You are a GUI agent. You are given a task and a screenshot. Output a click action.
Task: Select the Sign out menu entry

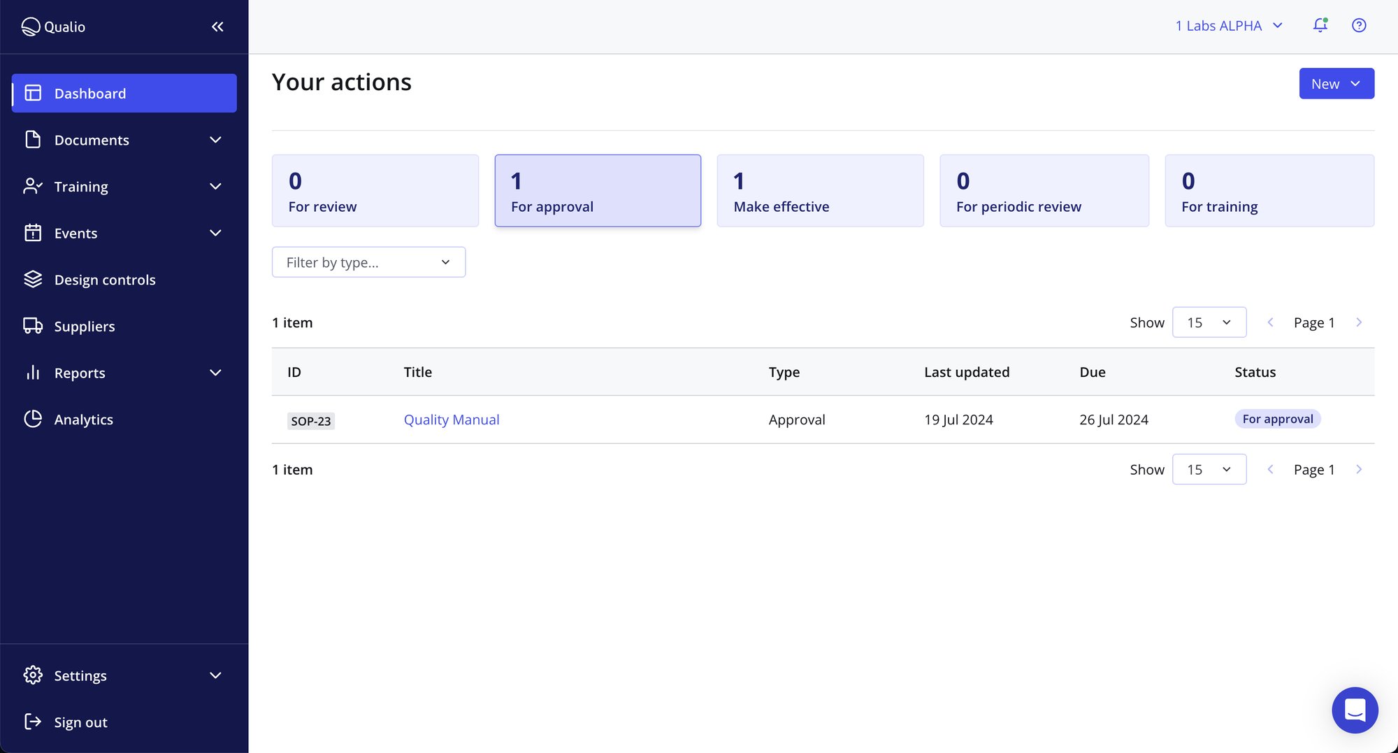click(x=80, y=722)
